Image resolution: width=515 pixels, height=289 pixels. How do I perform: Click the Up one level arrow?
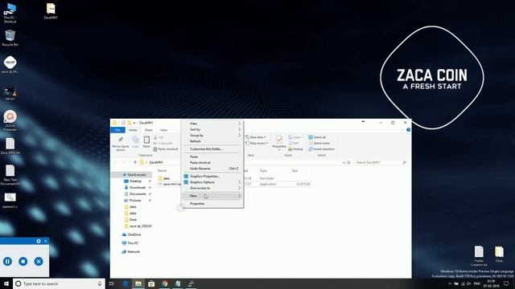135,162
